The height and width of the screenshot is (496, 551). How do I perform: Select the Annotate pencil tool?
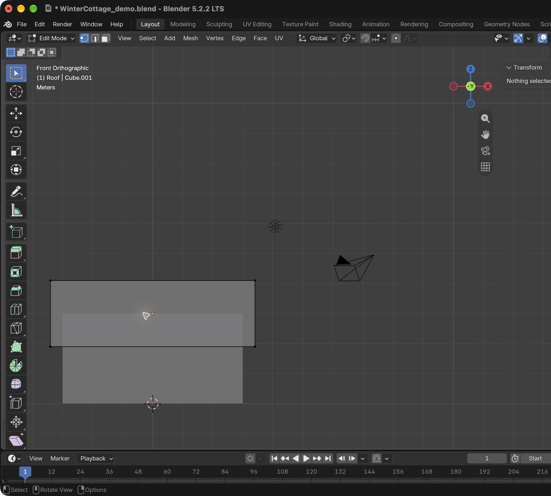[16, 191]
